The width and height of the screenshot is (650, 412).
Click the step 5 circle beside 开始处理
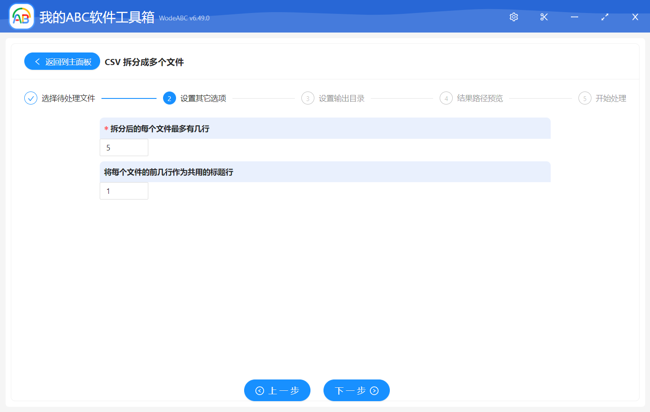[x=585, y=98]
